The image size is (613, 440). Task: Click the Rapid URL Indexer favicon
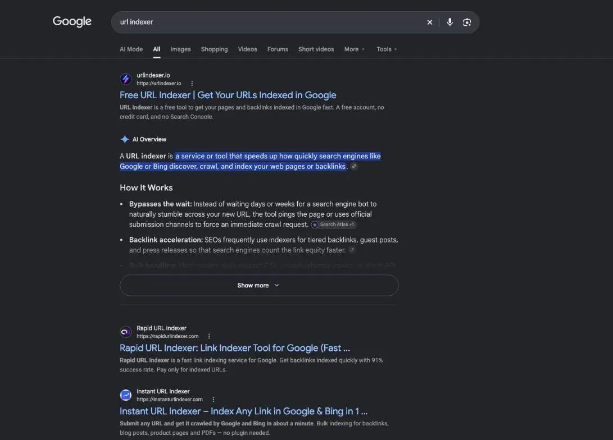coord(125,332)
